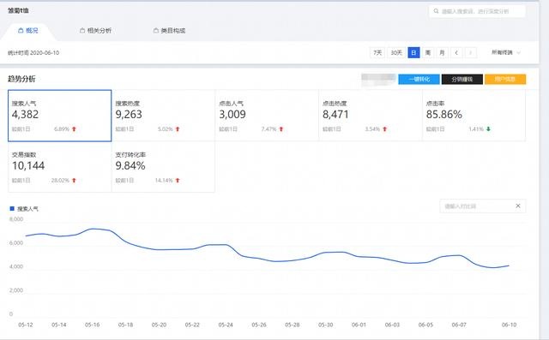Go to next date with right chevron

click(471, 53)
